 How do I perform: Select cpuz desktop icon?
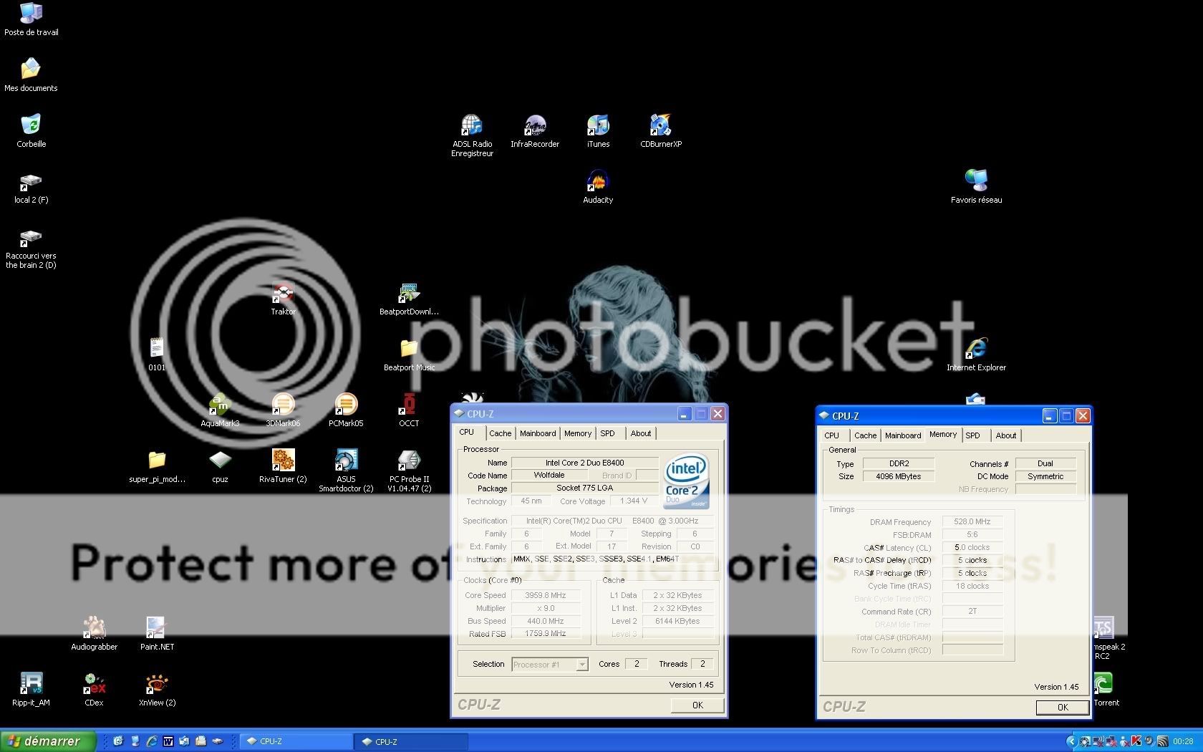(x=220, y=466)
